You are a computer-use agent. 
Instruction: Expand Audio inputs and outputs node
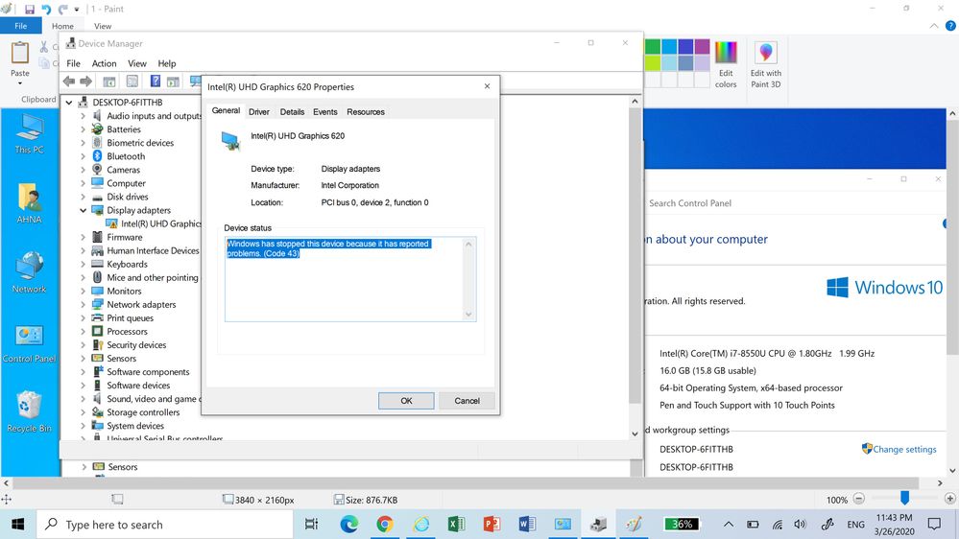[84, 116]
